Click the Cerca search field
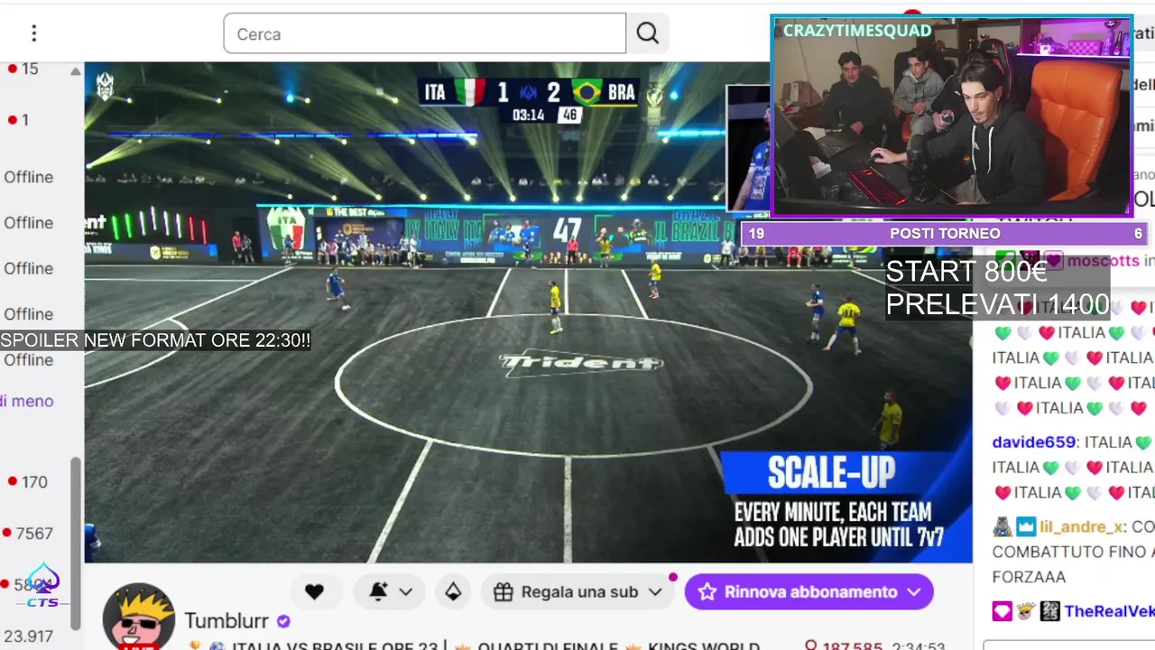 click(x=424, y=33)
